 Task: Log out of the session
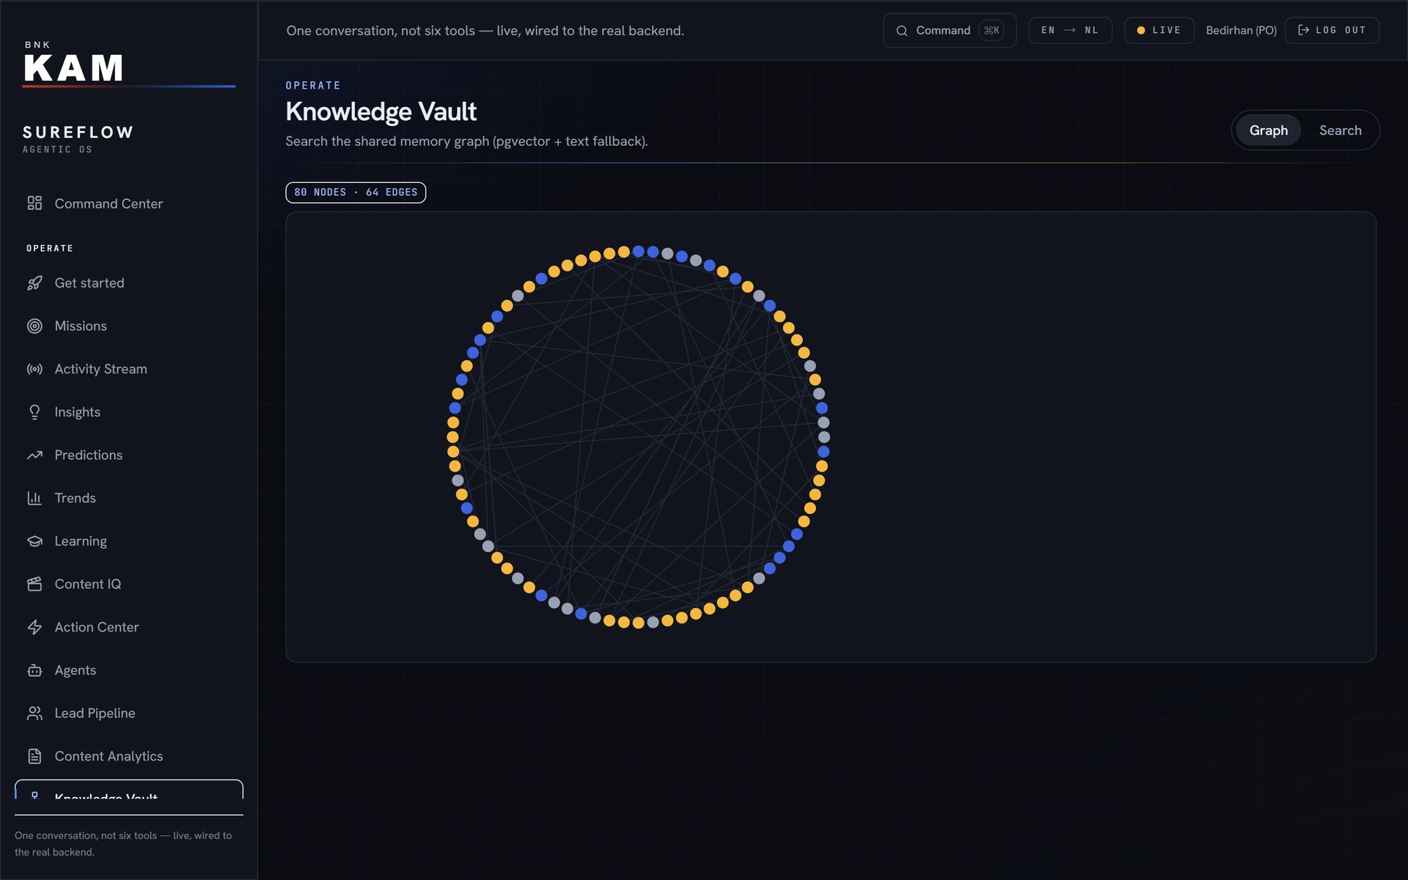1332,30
